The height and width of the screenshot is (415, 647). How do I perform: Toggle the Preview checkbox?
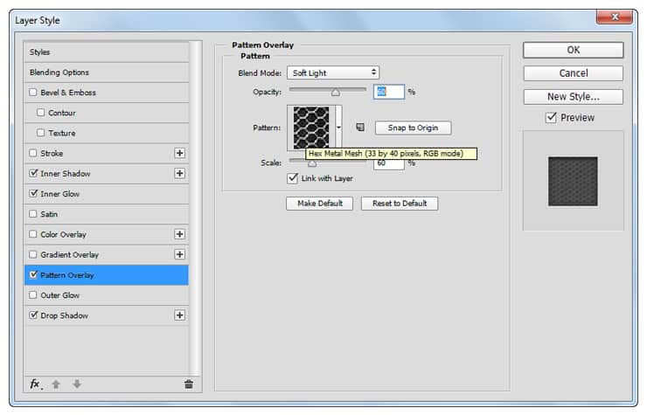click(551, 118)
